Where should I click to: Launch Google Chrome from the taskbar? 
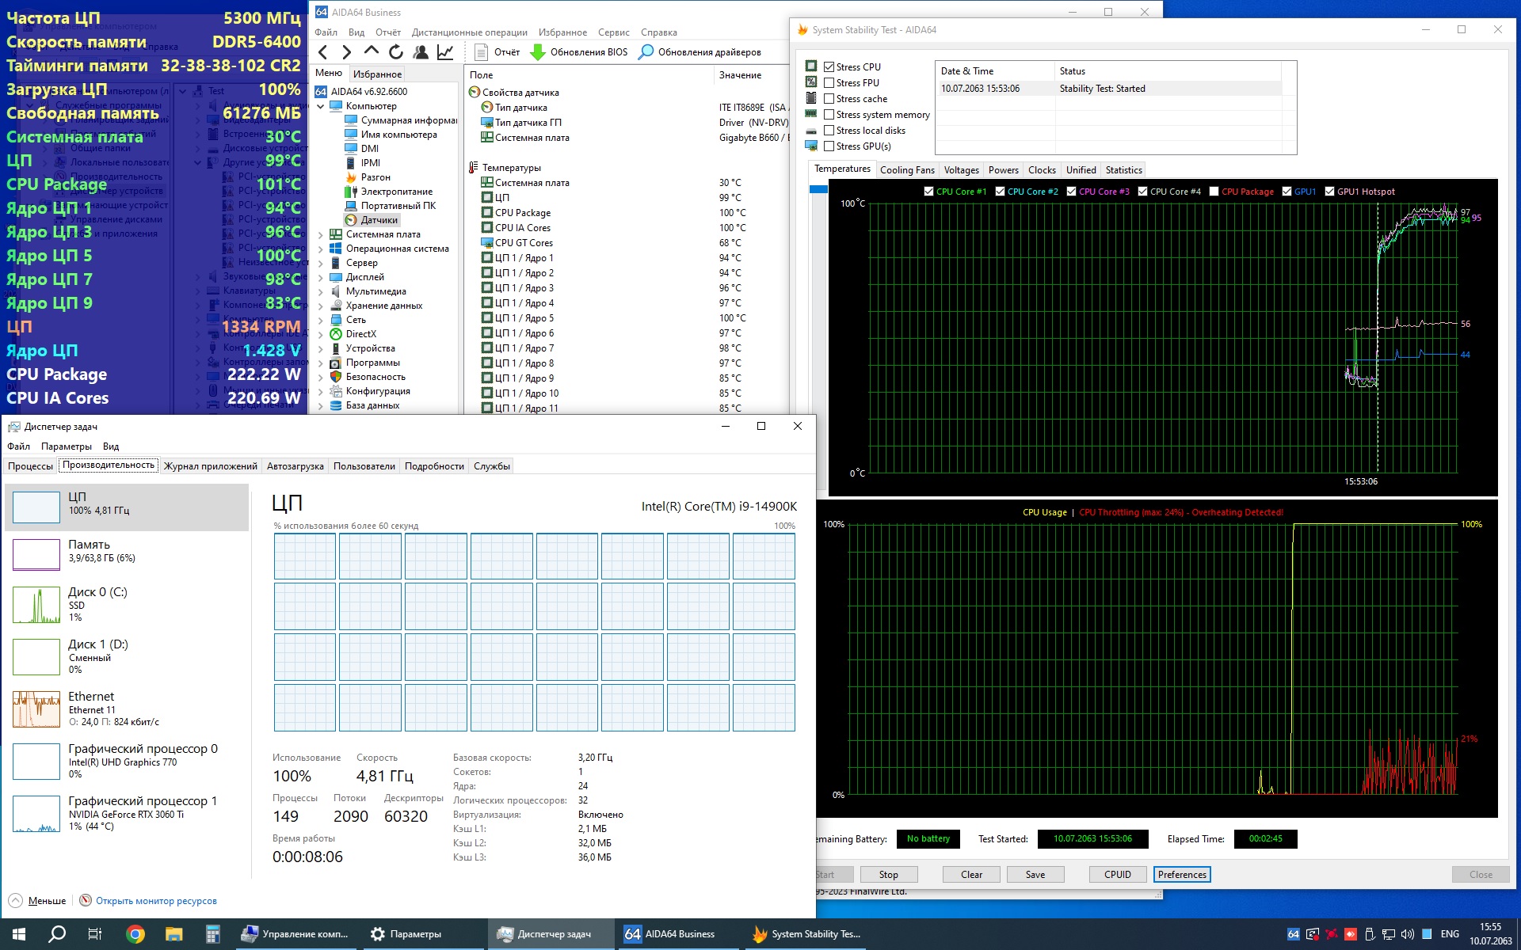click(x=135, y=934)
